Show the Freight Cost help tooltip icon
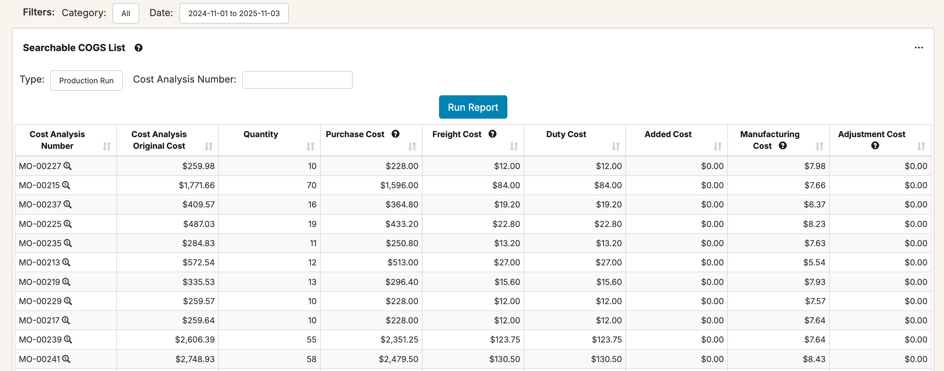This screenshot has width=944, height=371. 492,134
